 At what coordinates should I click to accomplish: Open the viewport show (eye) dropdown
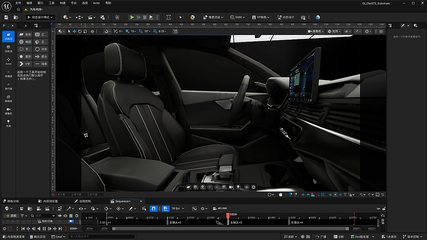point(348,31)
